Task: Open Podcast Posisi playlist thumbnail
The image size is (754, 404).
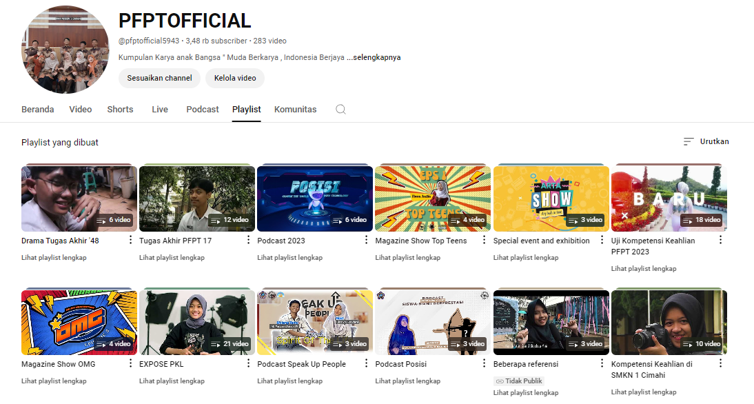Action: click(433, 322)
